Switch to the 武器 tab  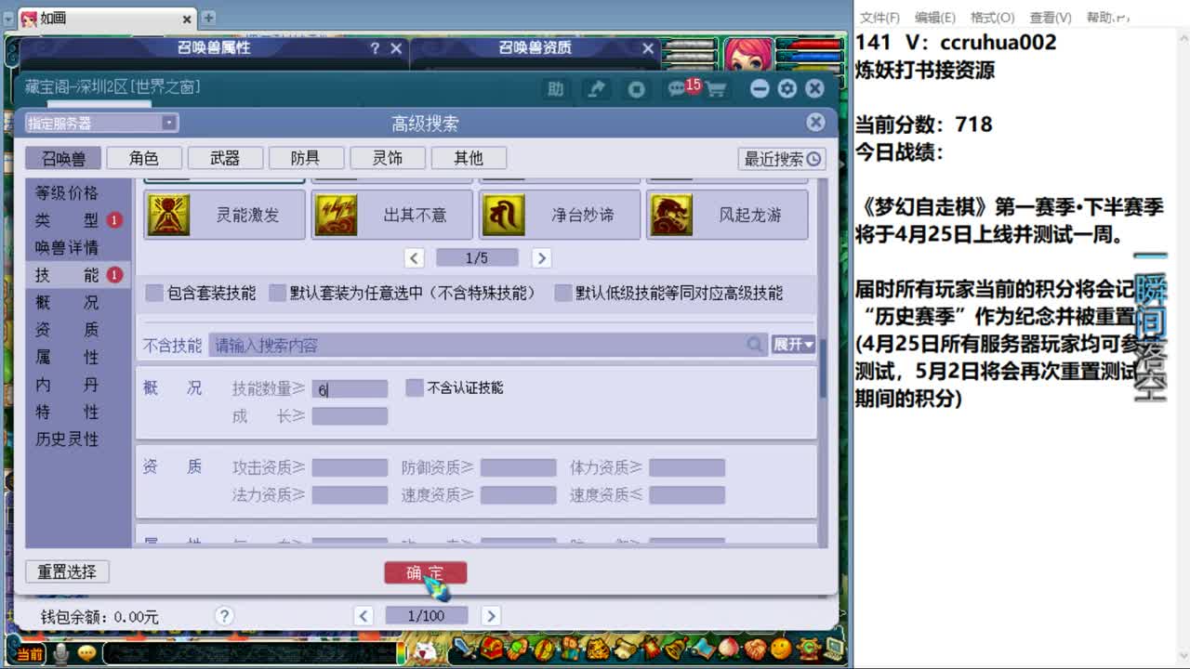click(x=224, y=158)
